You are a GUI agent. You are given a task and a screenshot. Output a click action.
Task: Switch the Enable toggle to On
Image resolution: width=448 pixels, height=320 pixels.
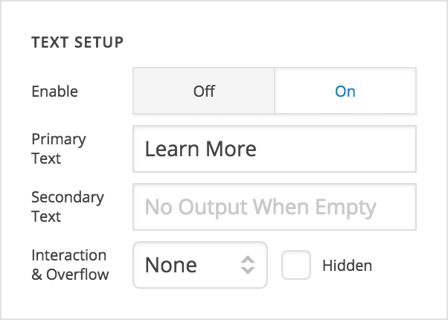coord(345,92)
